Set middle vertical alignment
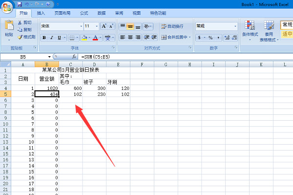 click(x=130, y=26)
